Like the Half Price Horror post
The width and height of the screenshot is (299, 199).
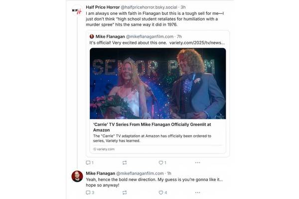[161, 163]
